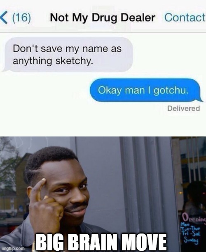Click the 'Sunday' text on window sign

coord(191,240)
